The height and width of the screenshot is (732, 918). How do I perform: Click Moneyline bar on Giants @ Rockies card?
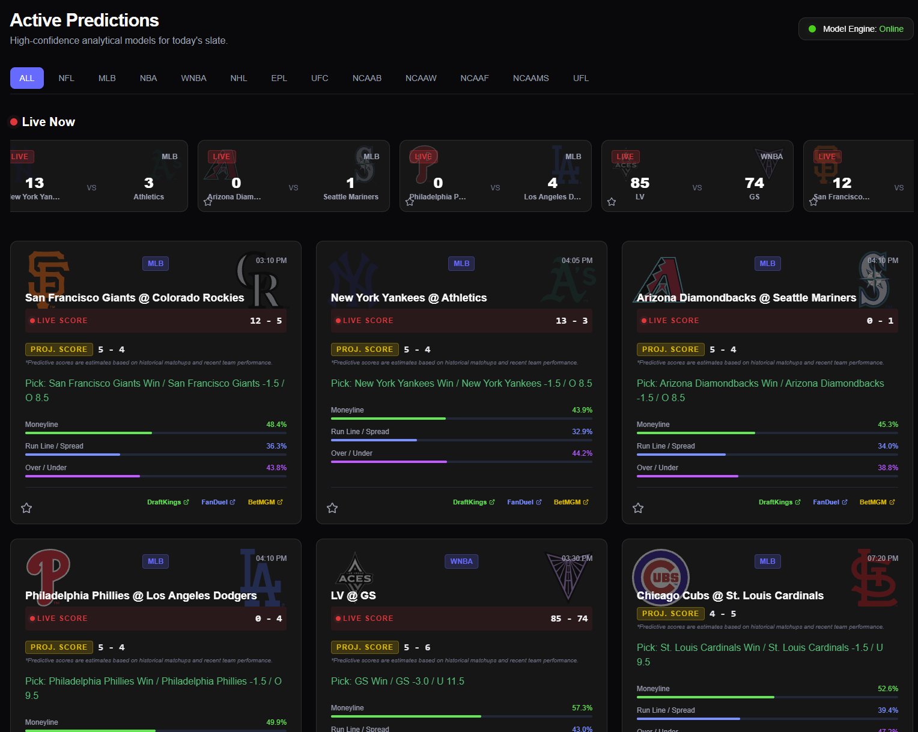[x=156, y=433]
